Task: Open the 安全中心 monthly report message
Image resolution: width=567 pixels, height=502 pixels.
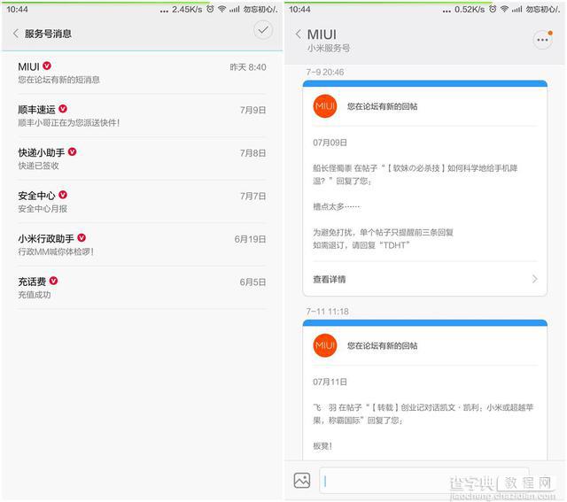Action: click(x=142, y=202)
